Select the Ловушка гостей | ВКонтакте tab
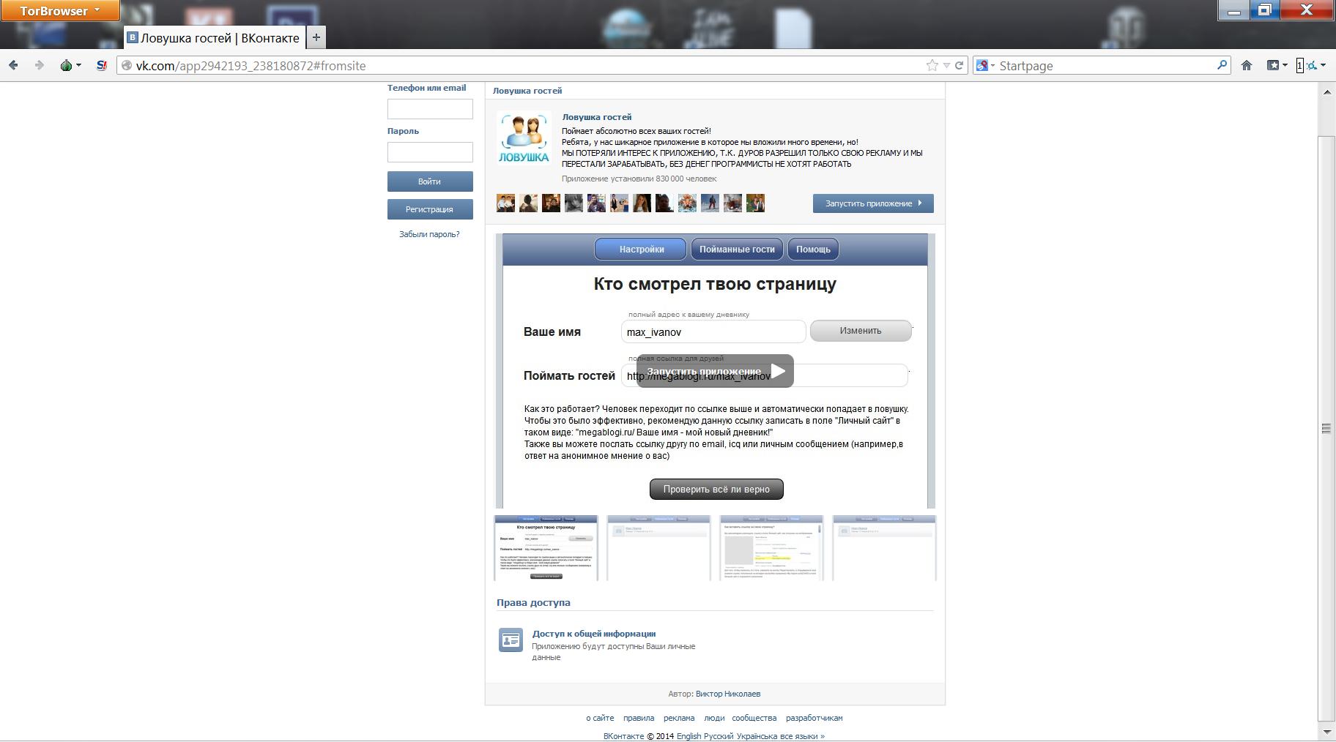 pyautogui.click(x=214, y=37)
